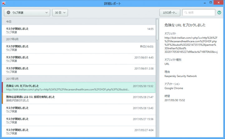225x139 pixels.
Task: Select the 無効な証明書による SSL entry
Action: pyautogui.click(x=79, y=99)
